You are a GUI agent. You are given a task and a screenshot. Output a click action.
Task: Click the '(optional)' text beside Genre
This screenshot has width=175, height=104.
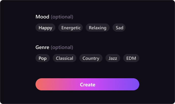coord(62,47)
